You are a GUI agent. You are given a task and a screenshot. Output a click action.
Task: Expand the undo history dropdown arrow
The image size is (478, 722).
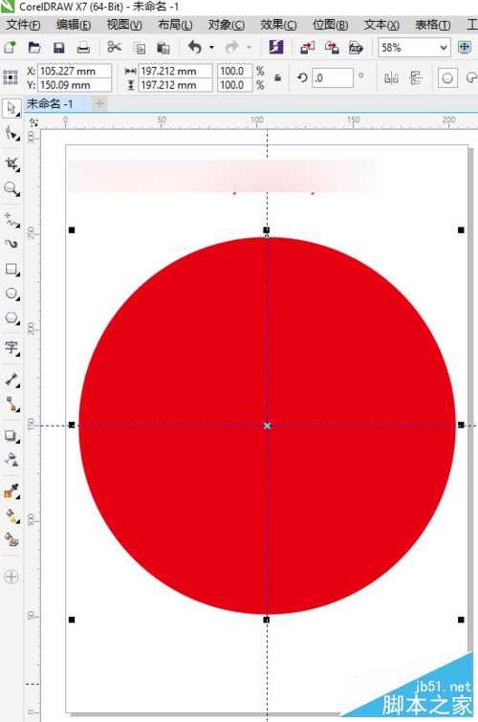coord(211,47)
